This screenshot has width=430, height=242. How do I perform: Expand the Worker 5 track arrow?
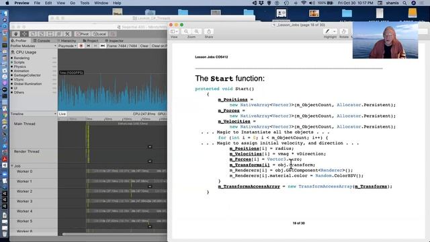pyautogui.click(x=150, y=227)
